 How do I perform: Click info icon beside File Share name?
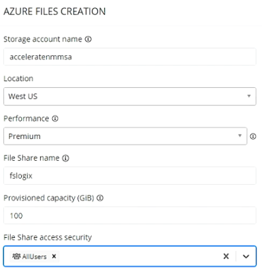[x=66, y=158]
